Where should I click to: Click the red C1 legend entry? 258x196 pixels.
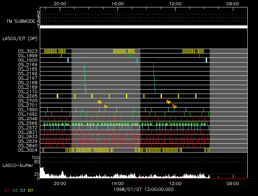(7, 190)
